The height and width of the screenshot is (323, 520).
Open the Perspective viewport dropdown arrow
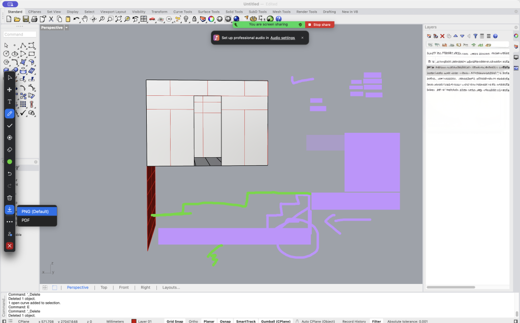[x=67, y=28]
